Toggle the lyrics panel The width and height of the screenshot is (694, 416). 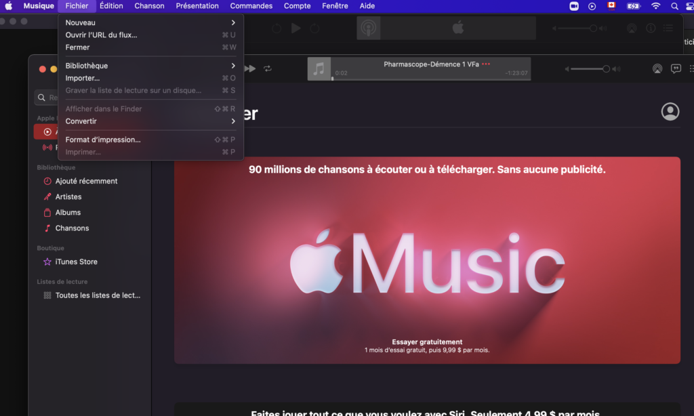[676, 68]
